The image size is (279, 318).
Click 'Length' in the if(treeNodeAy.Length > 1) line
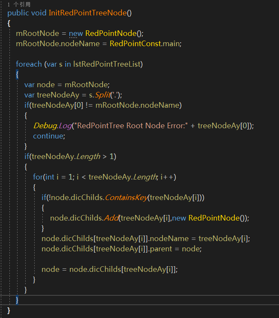[x=88, y=156]
